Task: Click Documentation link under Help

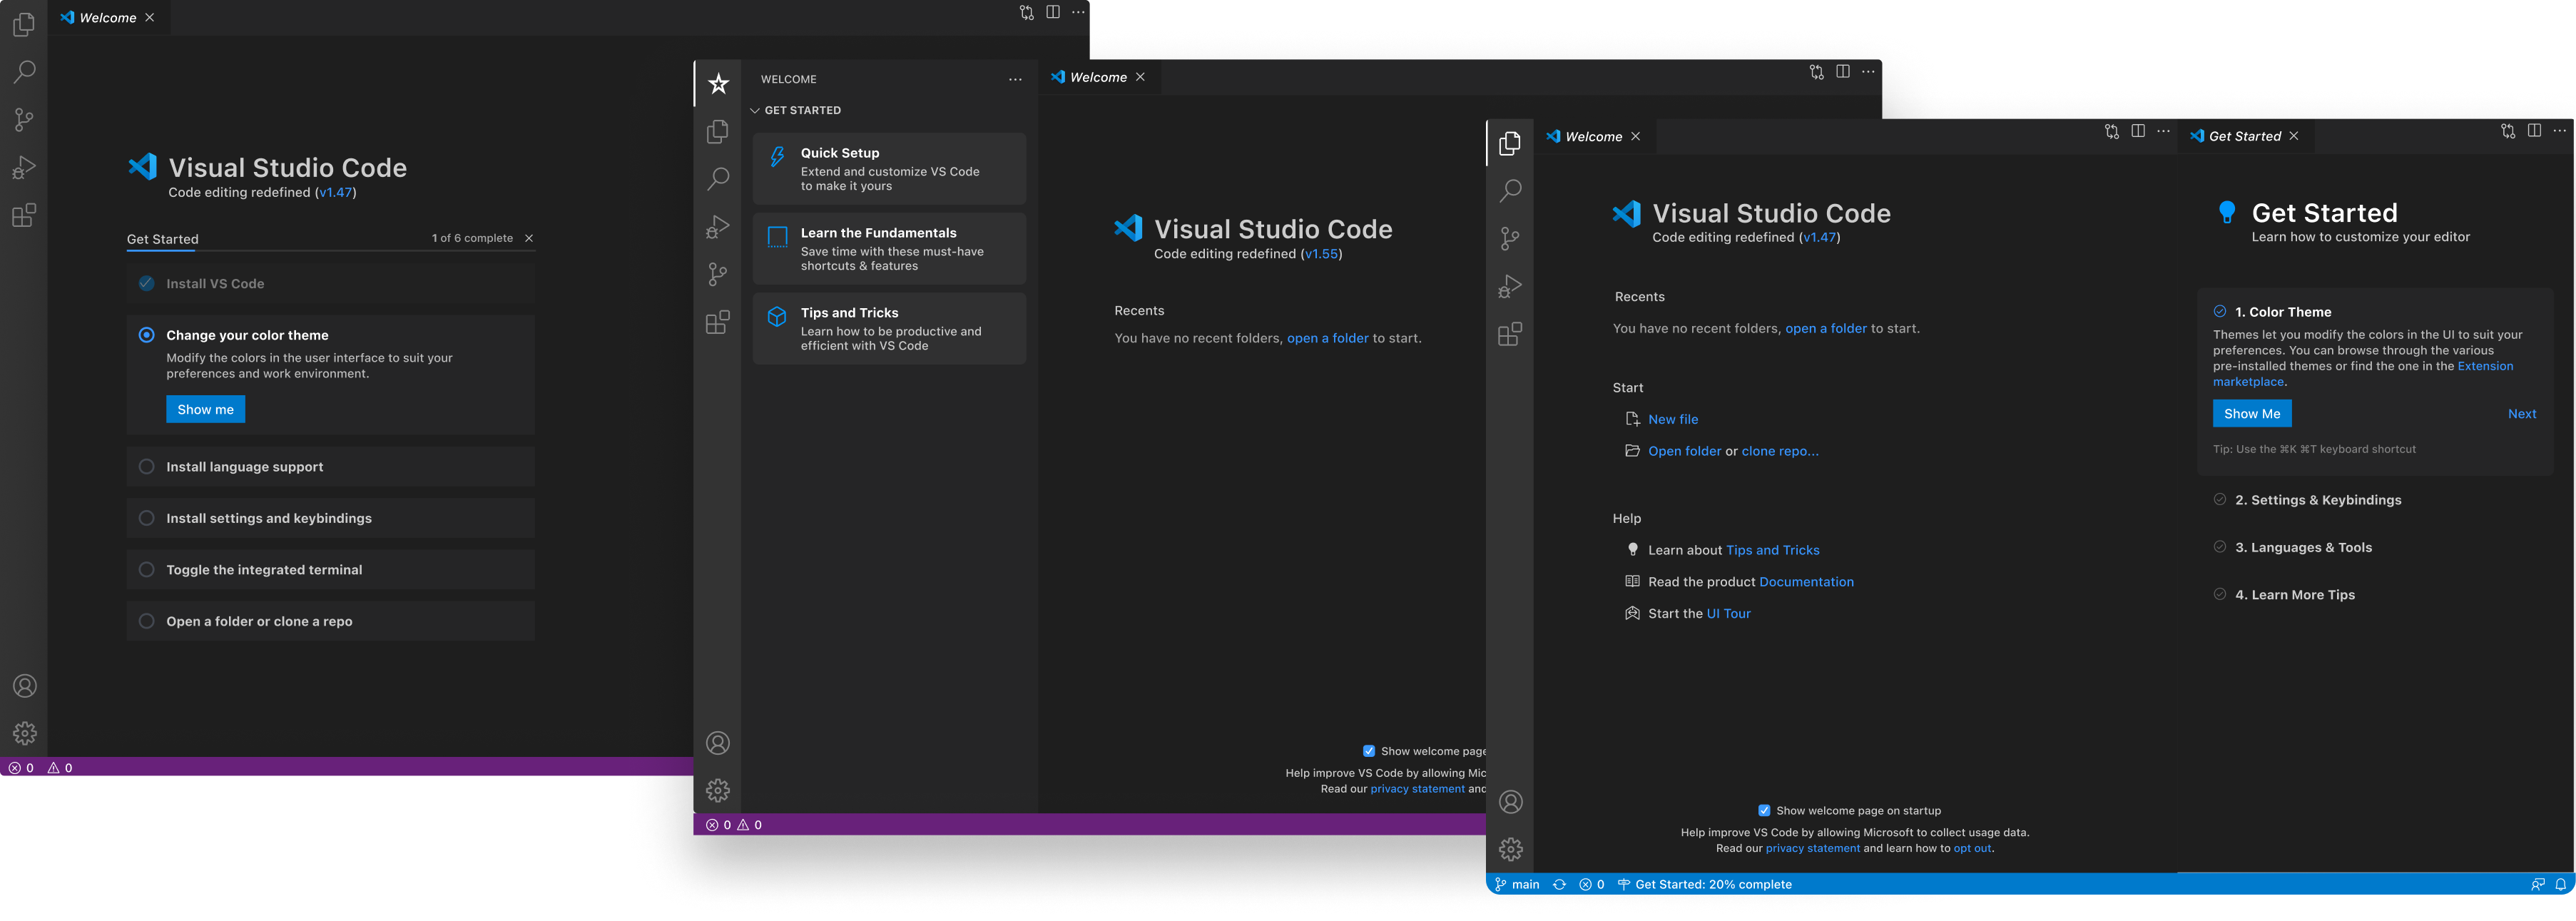Action: coord(1806,582)
